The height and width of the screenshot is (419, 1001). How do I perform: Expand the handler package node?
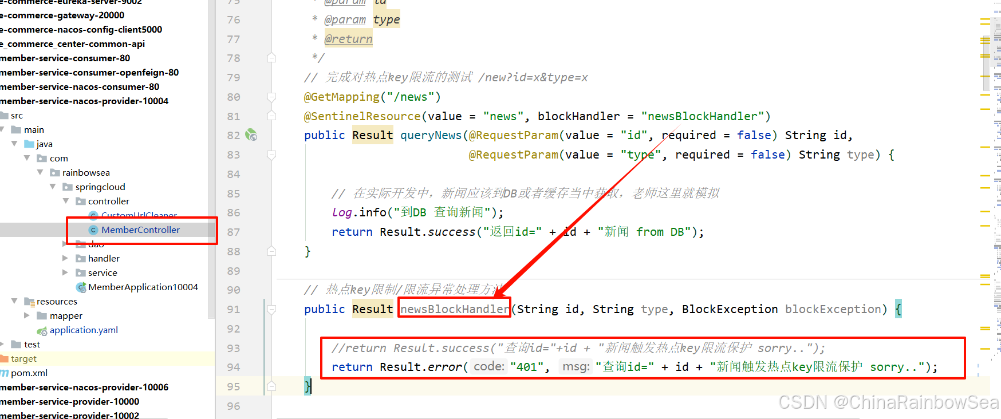click(x=65, y=258)
